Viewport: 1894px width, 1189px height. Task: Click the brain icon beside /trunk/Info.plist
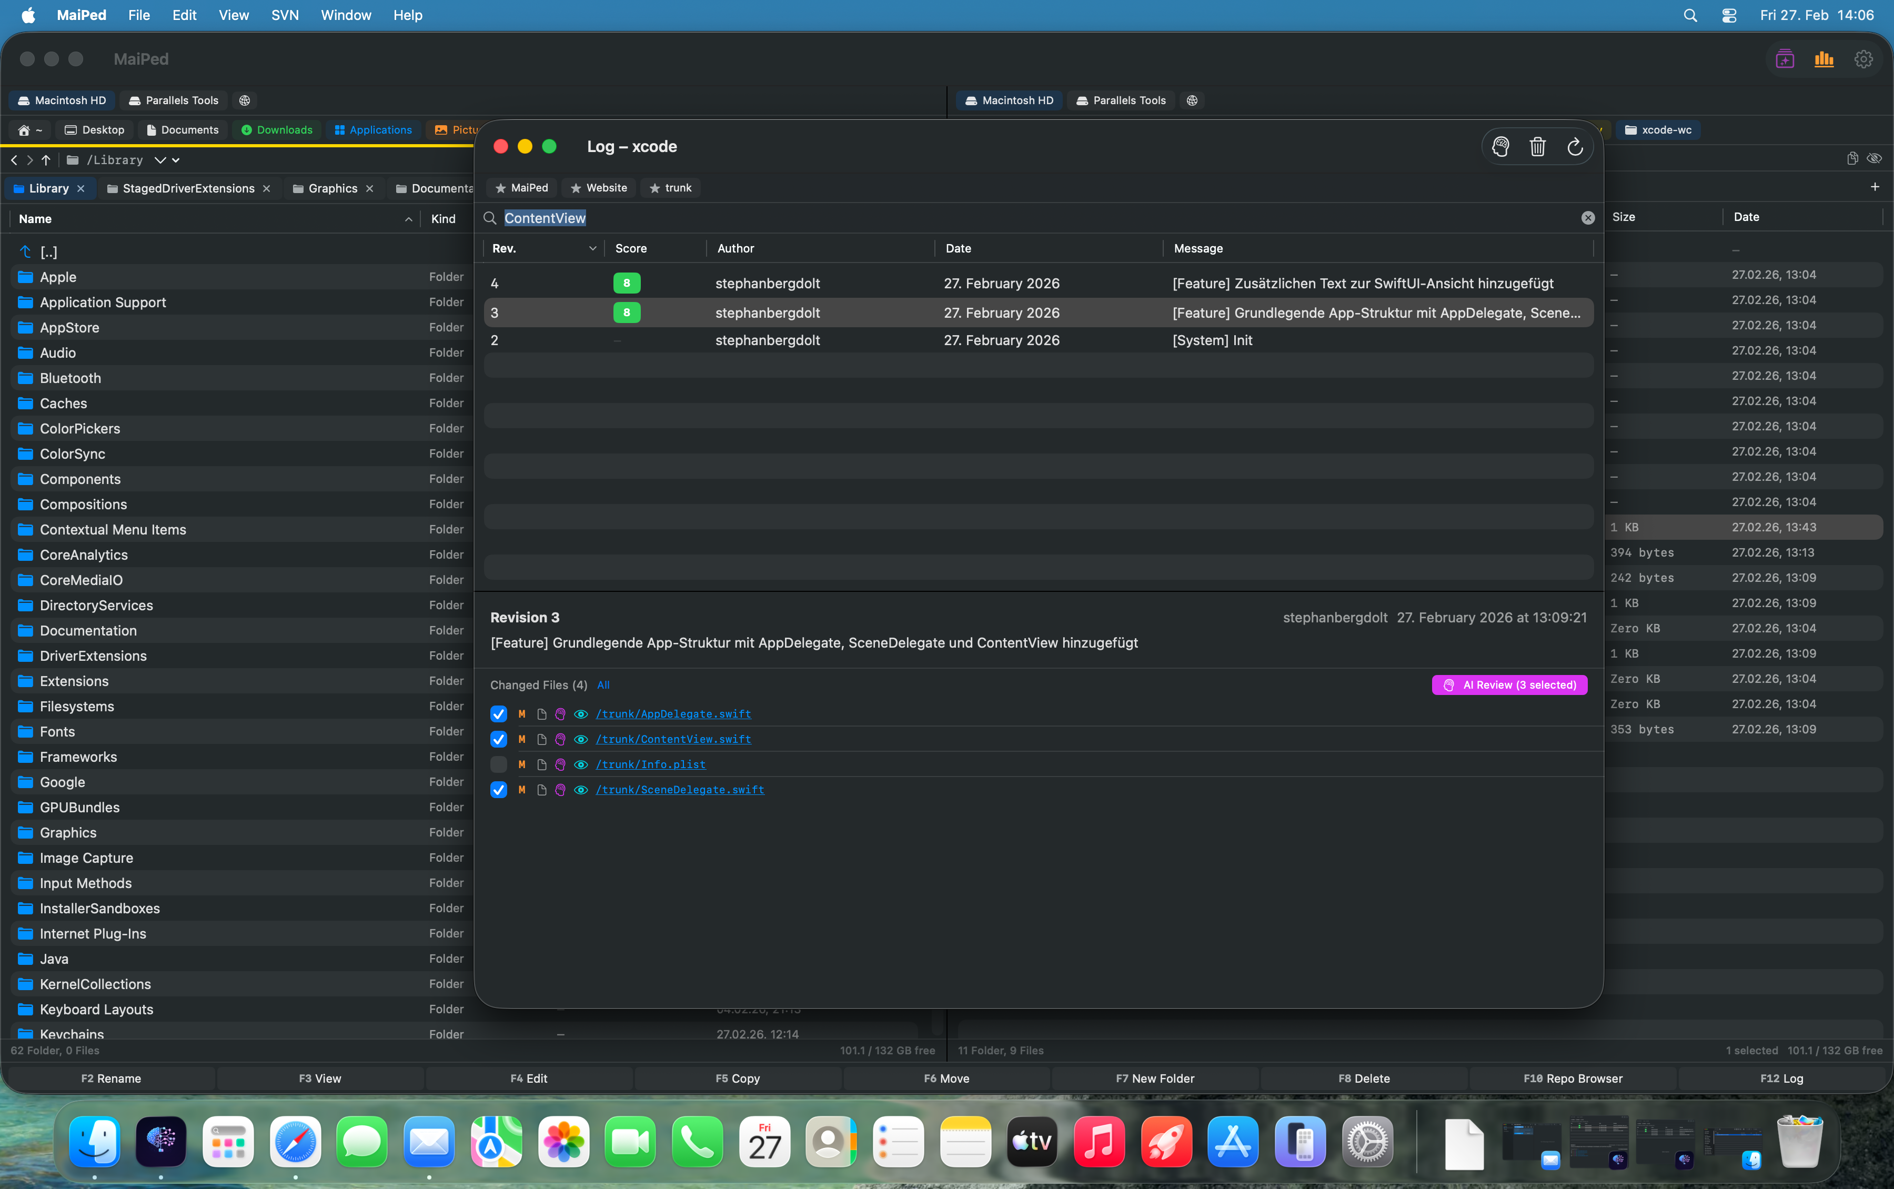pyautogui.click(x=560, y=764)
